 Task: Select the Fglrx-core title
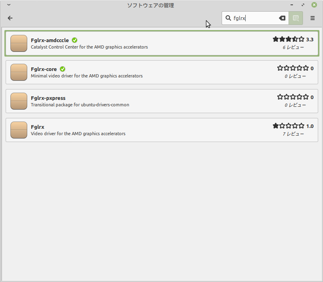(44, 69)
